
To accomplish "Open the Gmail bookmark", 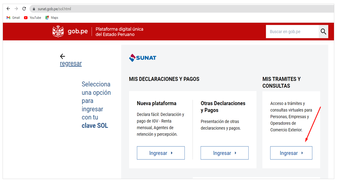I will tap(13, 18).
